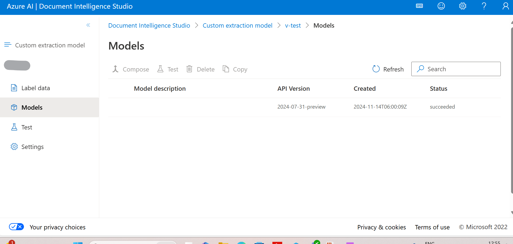Send feedback via the smiley icon

point(441,6)
